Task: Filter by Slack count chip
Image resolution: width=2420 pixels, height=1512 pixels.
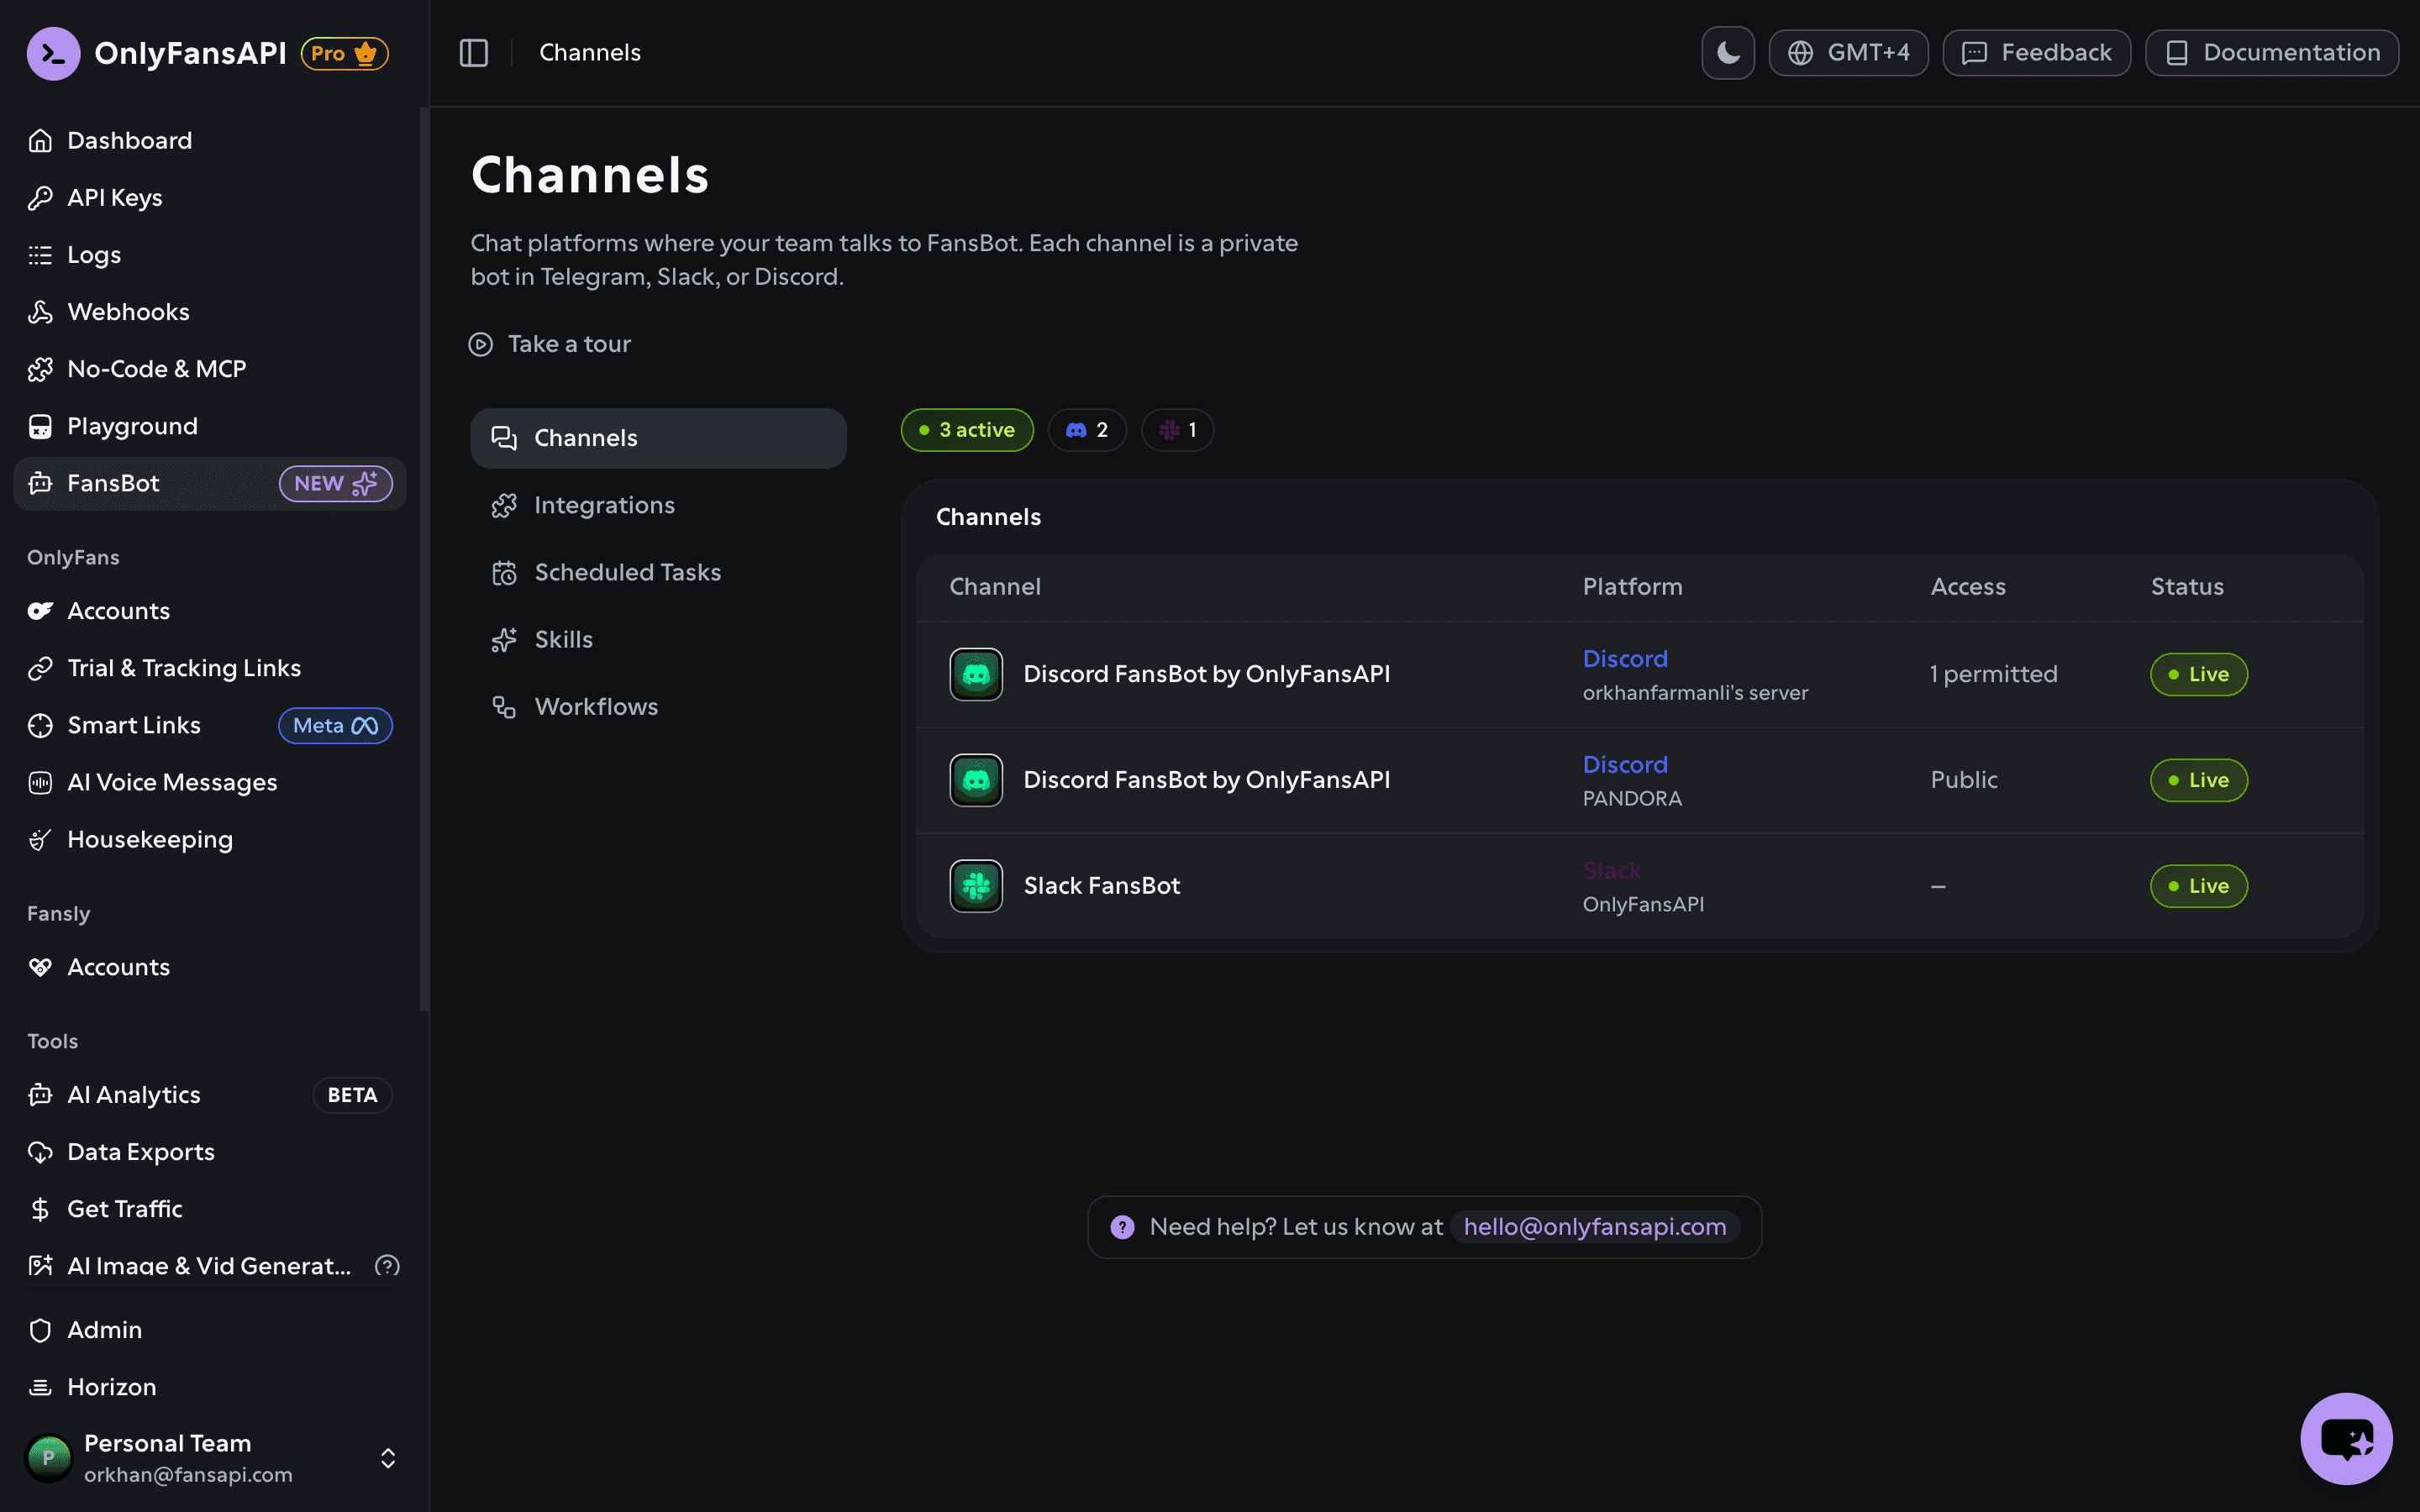Action: 1177,430
